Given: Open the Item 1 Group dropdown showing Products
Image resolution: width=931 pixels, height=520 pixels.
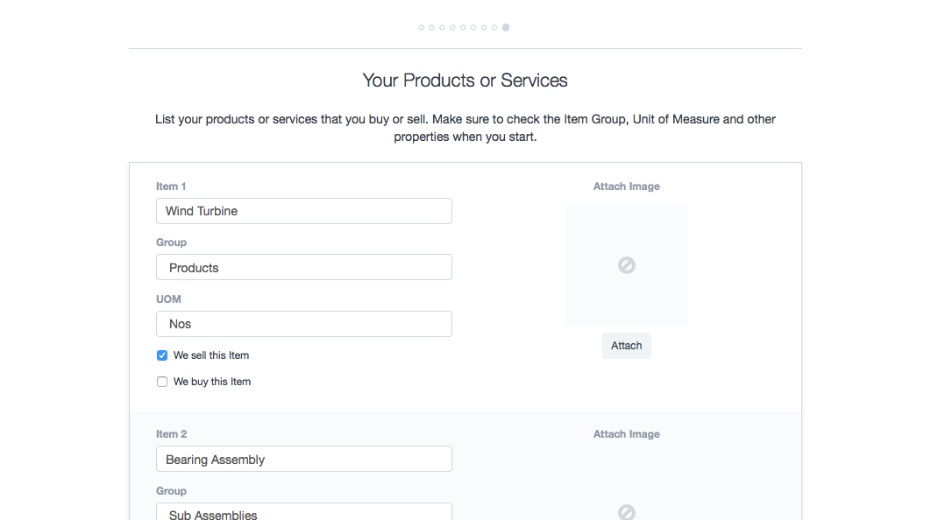Looking at the screenshot, I should [303, 268].
